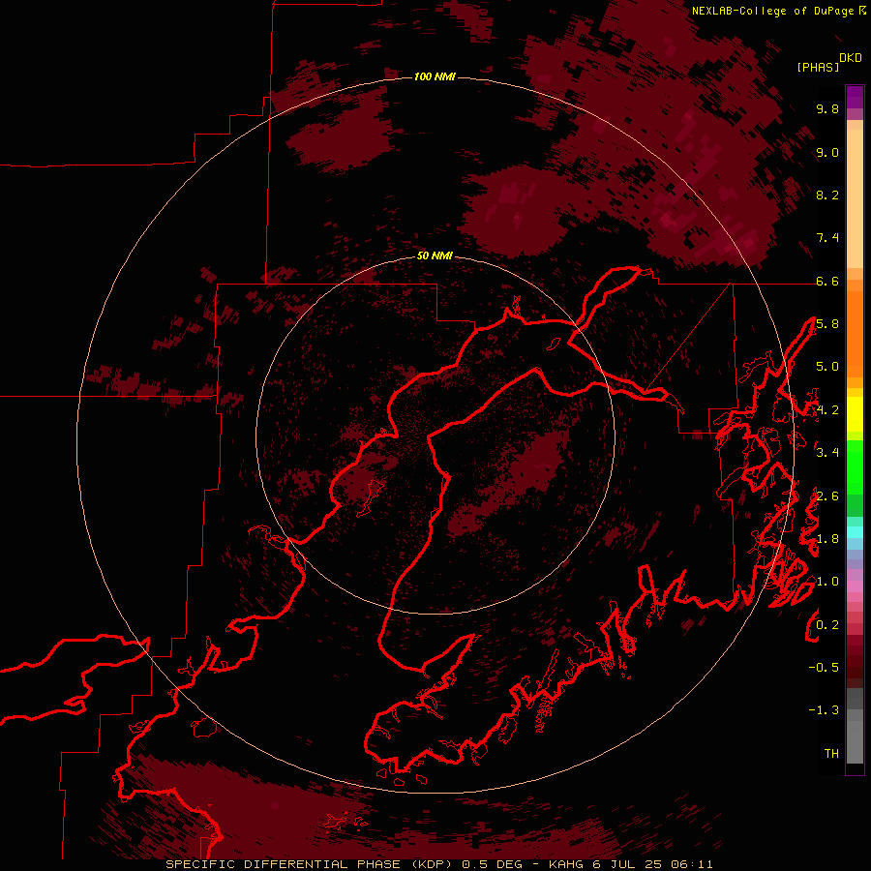Pick the cyan segment of the color bar

click(855, 532)
